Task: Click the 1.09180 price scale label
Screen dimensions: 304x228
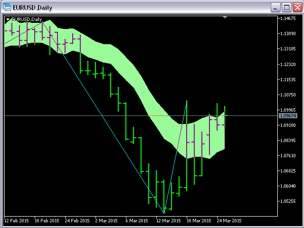Action: click(288, 125)
